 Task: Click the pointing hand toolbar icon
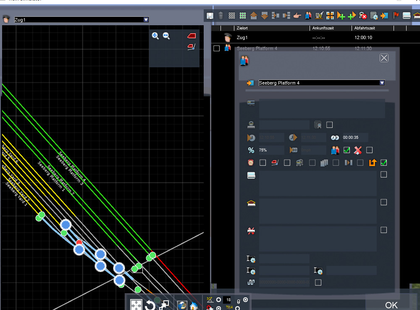pyautogui.click(x=297, y=16)
